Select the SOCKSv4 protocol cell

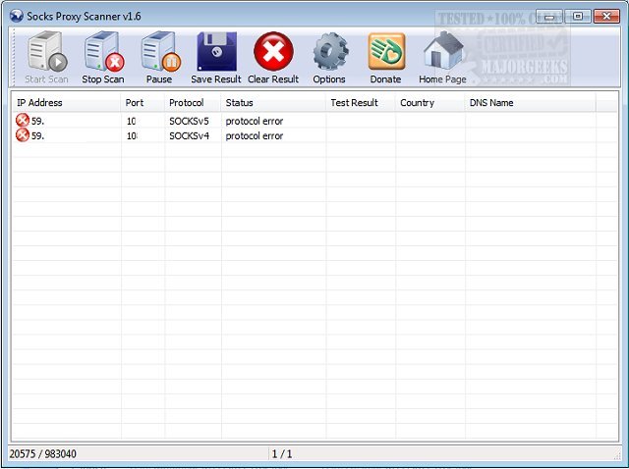click(189, 135)
